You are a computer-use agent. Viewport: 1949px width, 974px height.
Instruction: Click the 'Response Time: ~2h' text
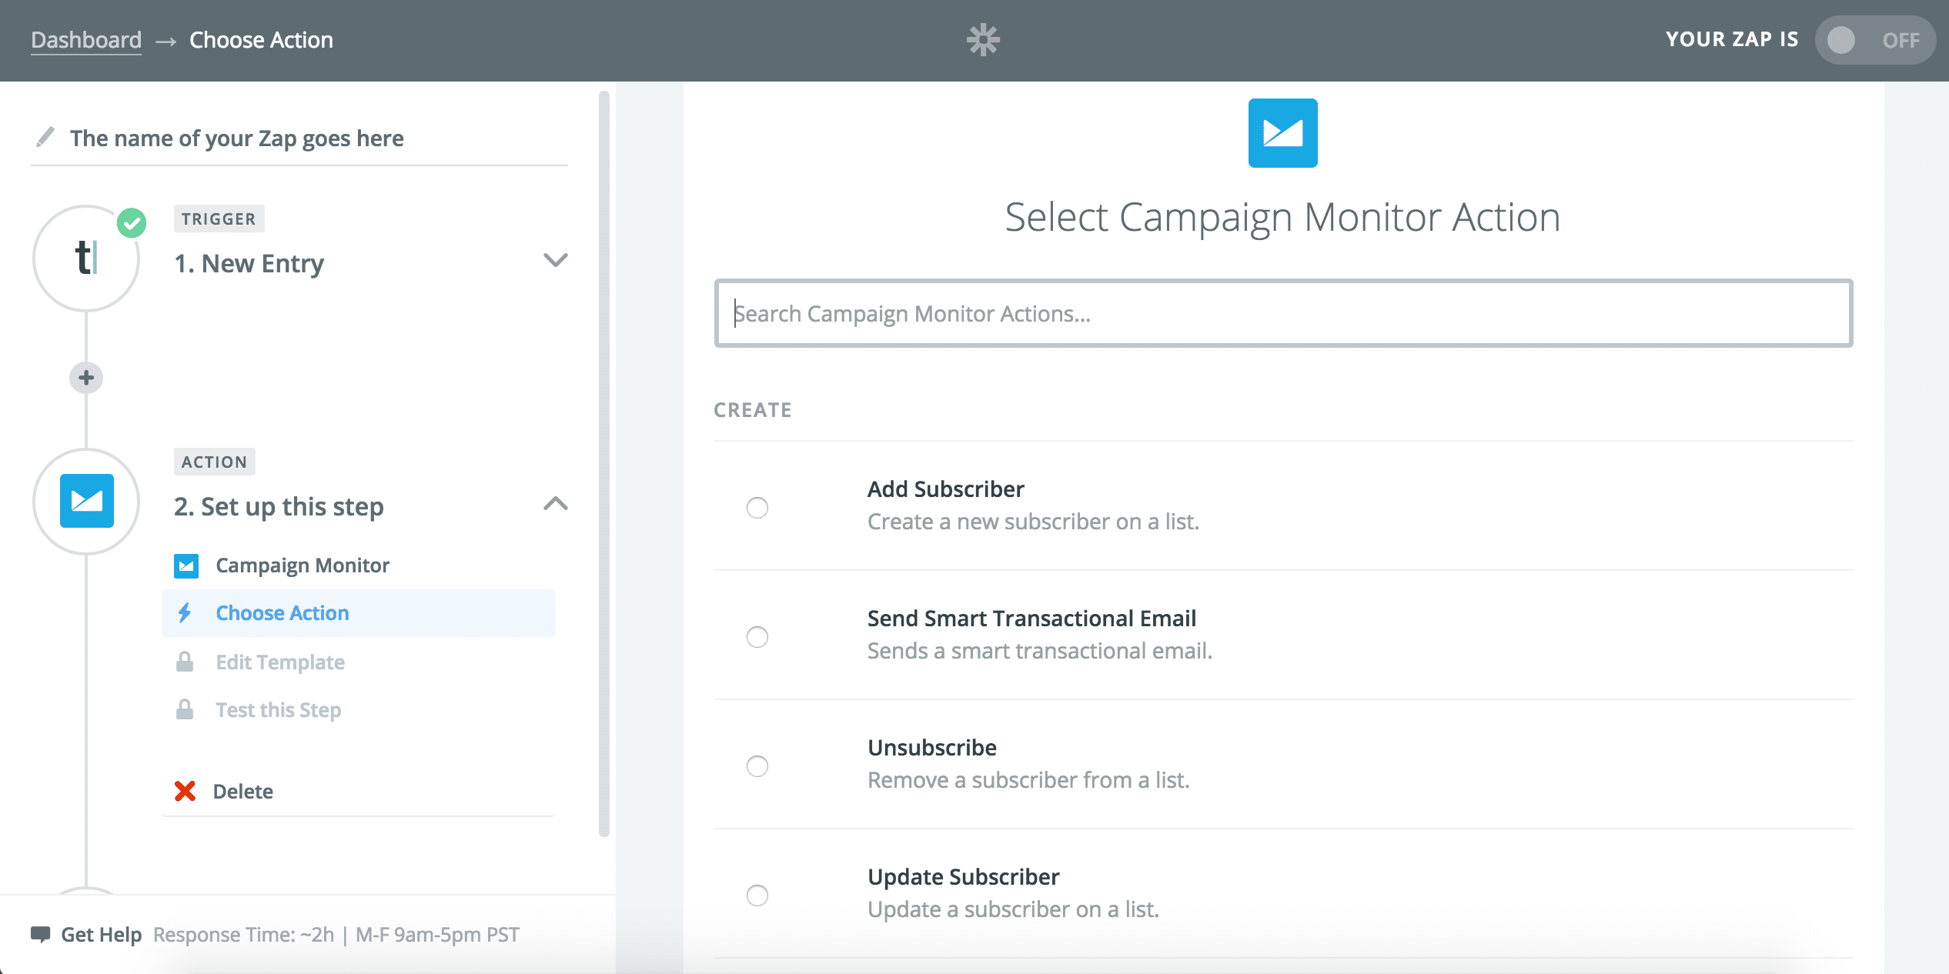click(243, 935)
